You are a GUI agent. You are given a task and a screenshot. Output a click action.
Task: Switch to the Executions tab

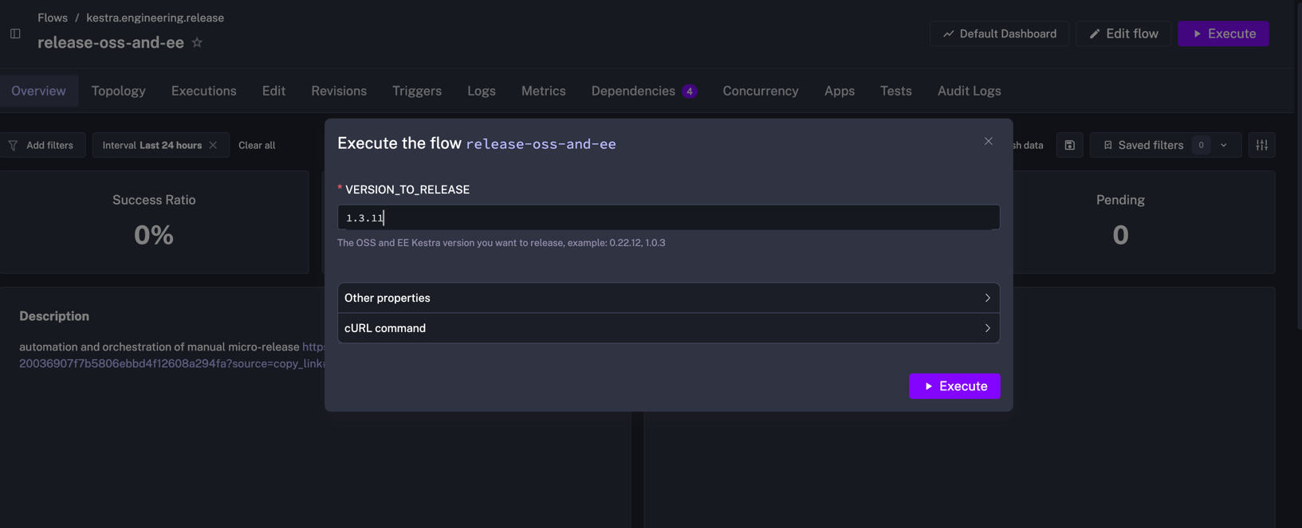point(203,91)
